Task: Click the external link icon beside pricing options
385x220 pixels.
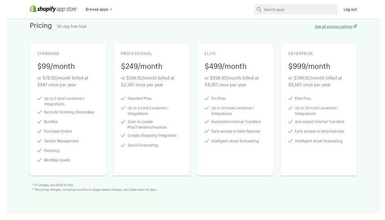Action: click(x=355, y=26)
